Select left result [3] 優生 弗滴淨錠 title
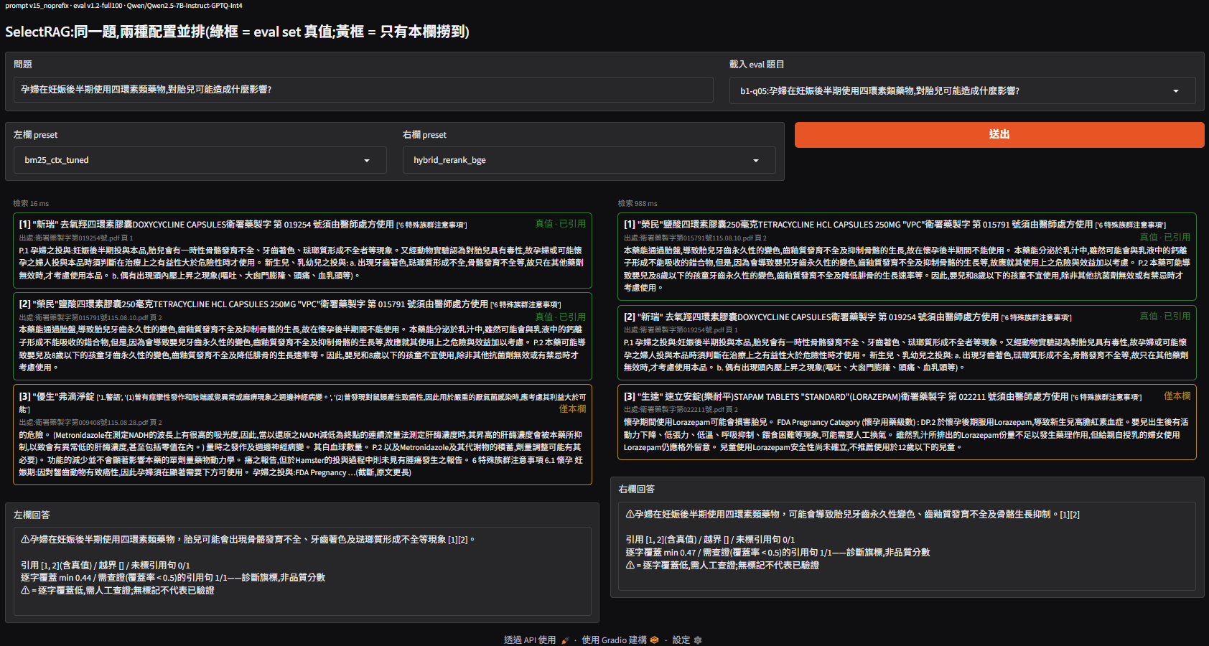The height and width of the screenshot is (646, 1209). (302, 403)
